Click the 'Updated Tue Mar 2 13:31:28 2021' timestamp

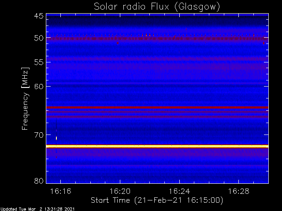[37, 209]
